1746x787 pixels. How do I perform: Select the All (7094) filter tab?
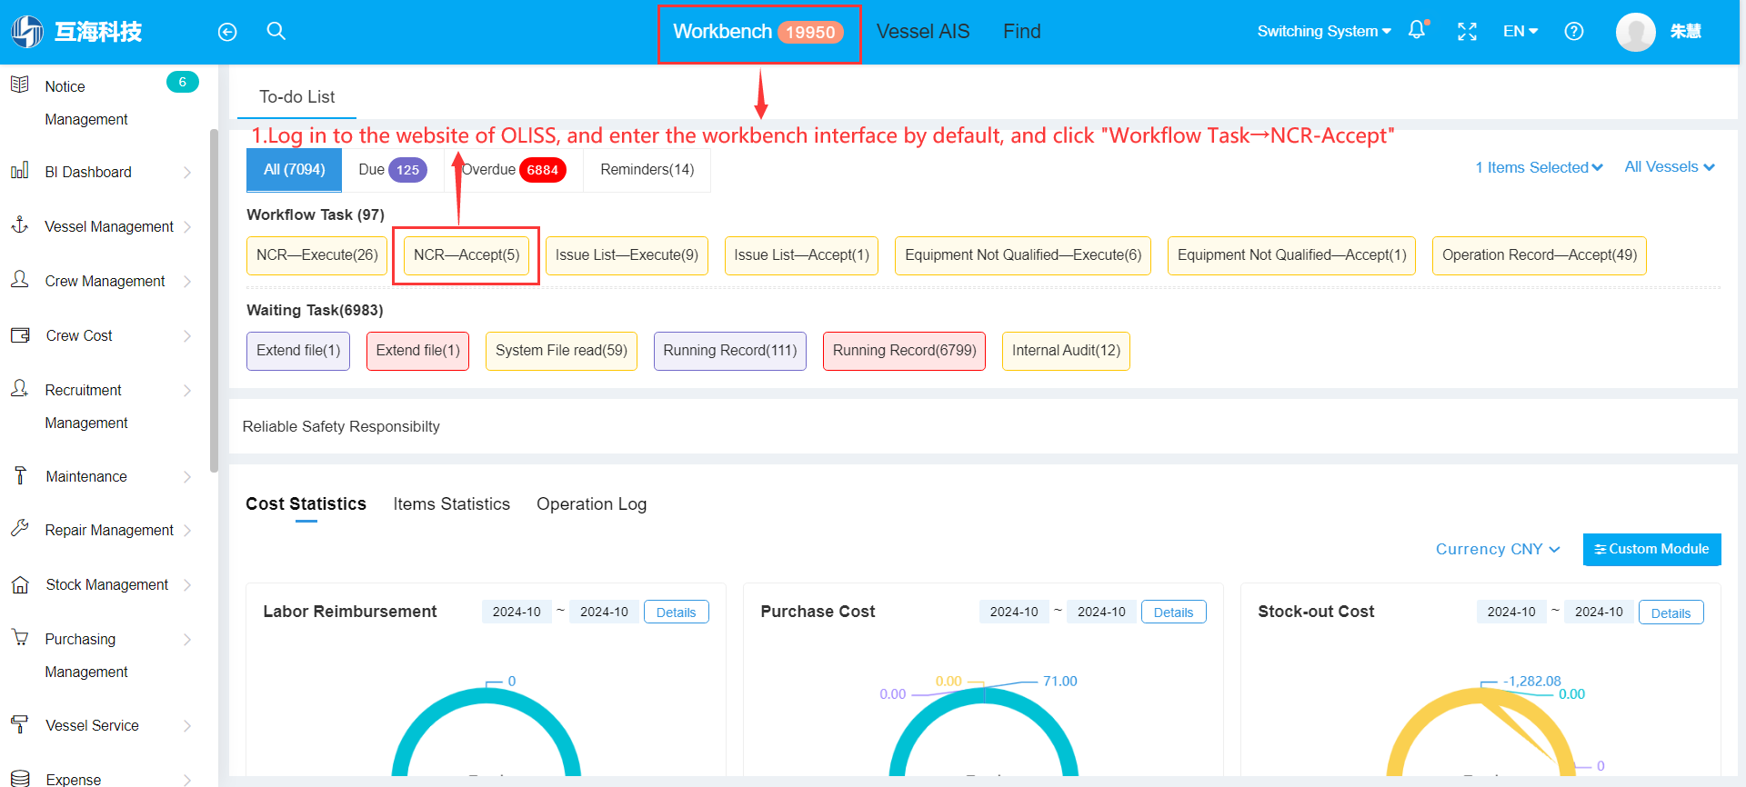pos(294,170)
